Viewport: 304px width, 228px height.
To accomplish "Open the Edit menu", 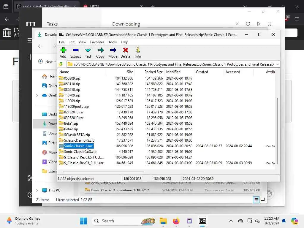I will (x=72, y=42).
